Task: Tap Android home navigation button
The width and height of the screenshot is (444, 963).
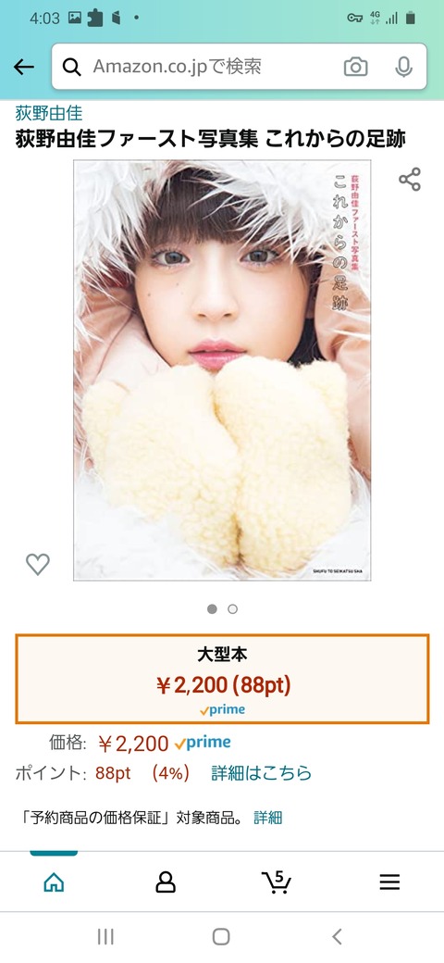Action: [x=221, y=936]
